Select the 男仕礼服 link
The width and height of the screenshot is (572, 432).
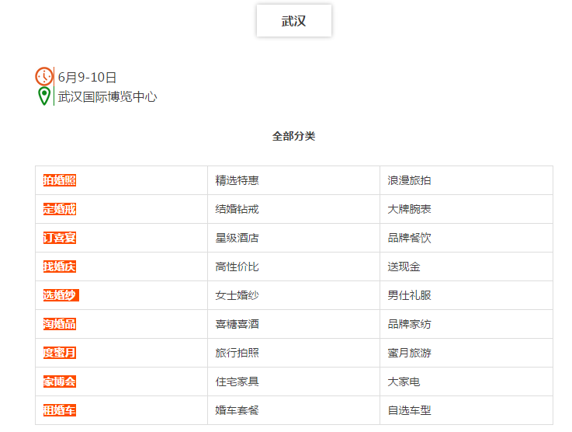tap(409, 295)
